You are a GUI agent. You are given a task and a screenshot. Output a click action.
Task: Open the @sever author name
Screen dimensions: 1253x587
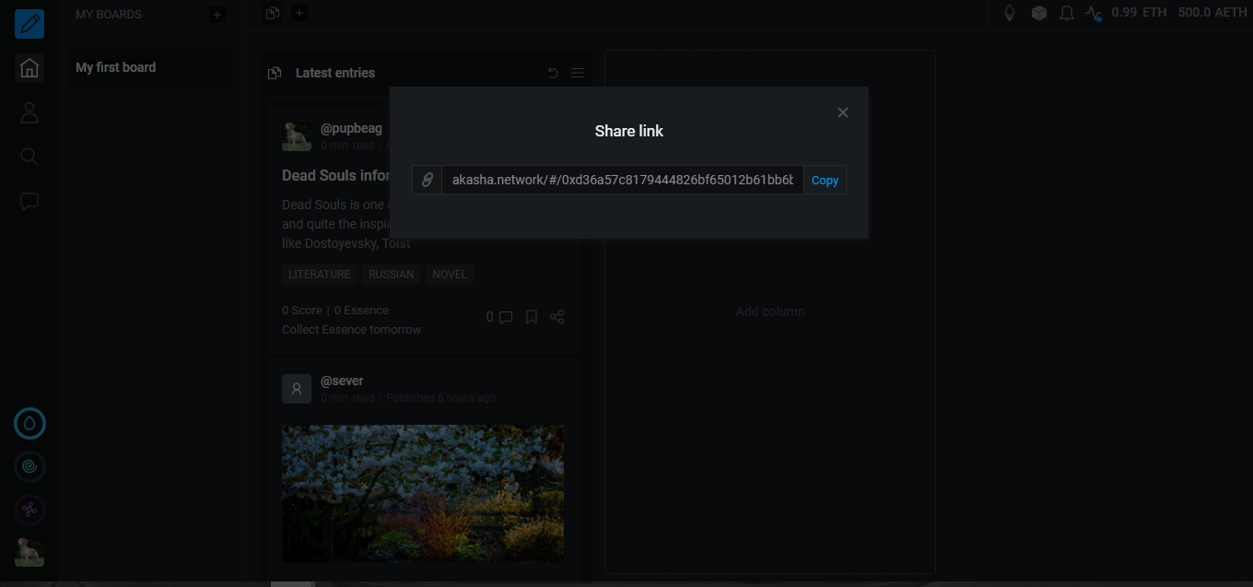click(342, 381)
